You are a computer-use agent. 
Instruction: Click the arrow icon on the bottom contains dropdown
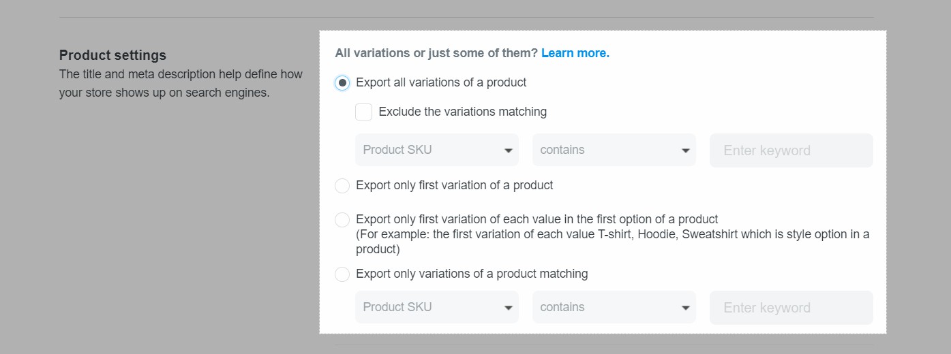tap(685, 308)
